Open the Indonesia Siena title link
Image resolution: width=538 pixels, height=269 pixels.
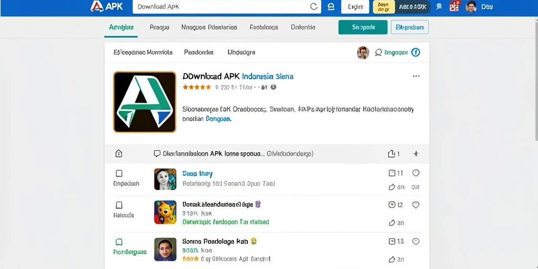pos(267,76)
